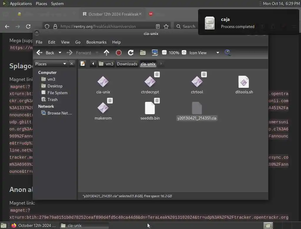Switch to the Firefox taskbar window button
This screenshot has width=301, height=229.
34,225
